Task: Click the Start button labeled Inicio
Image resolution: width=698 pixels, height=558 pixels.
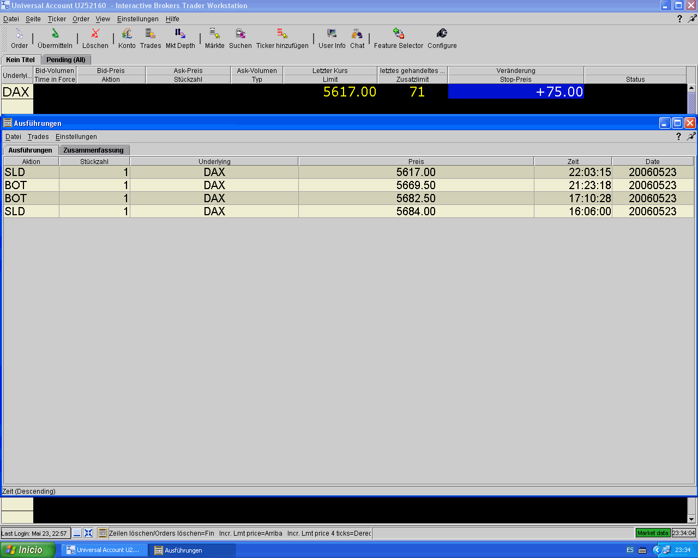Action: click(28, 550)
